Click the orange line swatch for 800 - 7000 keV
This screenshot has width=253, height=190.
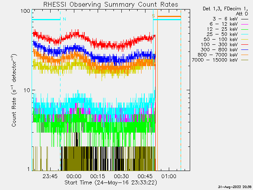(x=245, y=55)
